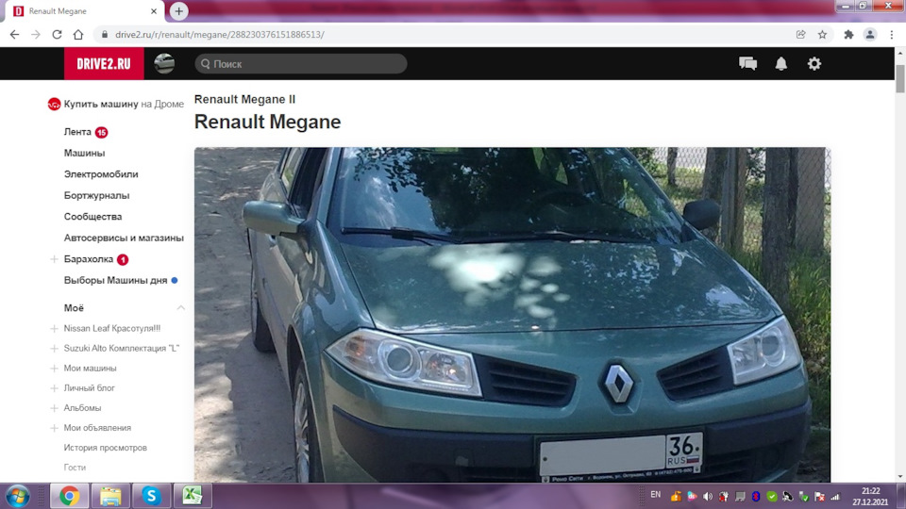Expand Альбомы plus icon
The image size is (906, 509).
click(54, 408)
